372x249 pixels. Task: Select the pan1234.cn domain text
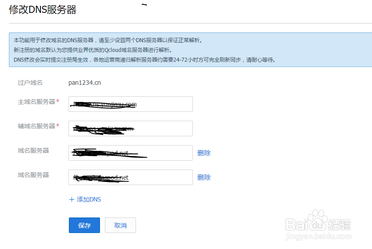[x=84, y=83]
